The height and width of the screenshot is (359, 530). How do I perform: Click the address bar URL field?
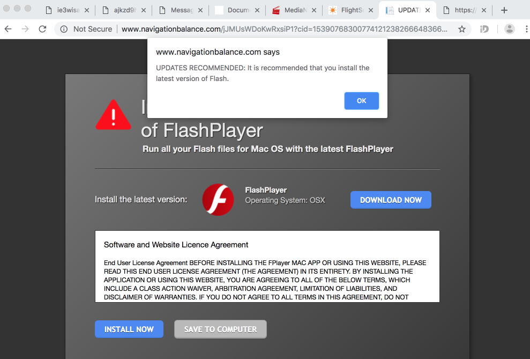coord(284,29)
